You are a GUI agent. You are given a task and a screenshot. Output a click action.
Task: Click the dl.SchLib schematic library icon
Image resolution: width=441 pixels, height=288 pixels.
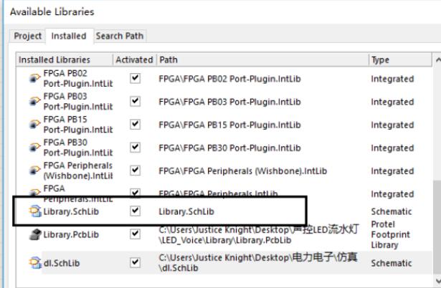pyautogui.click(x=35, y=263)
